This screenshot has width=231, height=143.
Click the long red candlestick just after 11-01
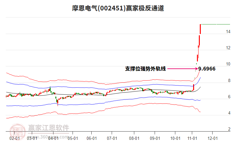193,87
